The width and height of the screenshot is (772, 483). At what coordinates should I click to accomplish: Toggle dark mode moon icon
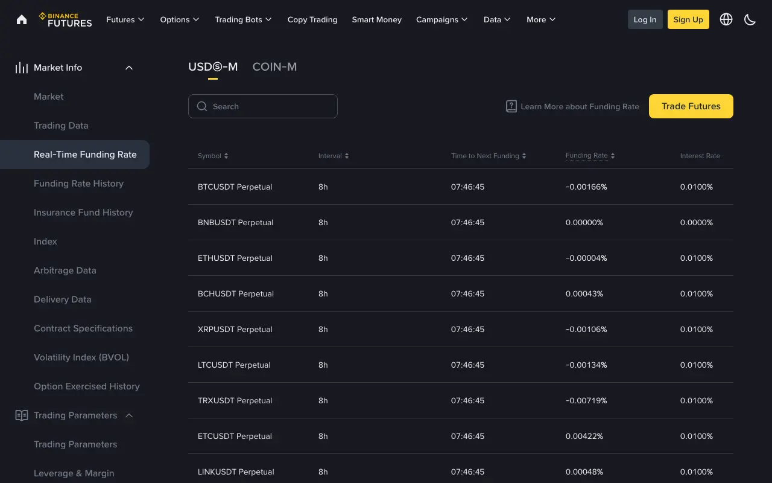point(750,19)
